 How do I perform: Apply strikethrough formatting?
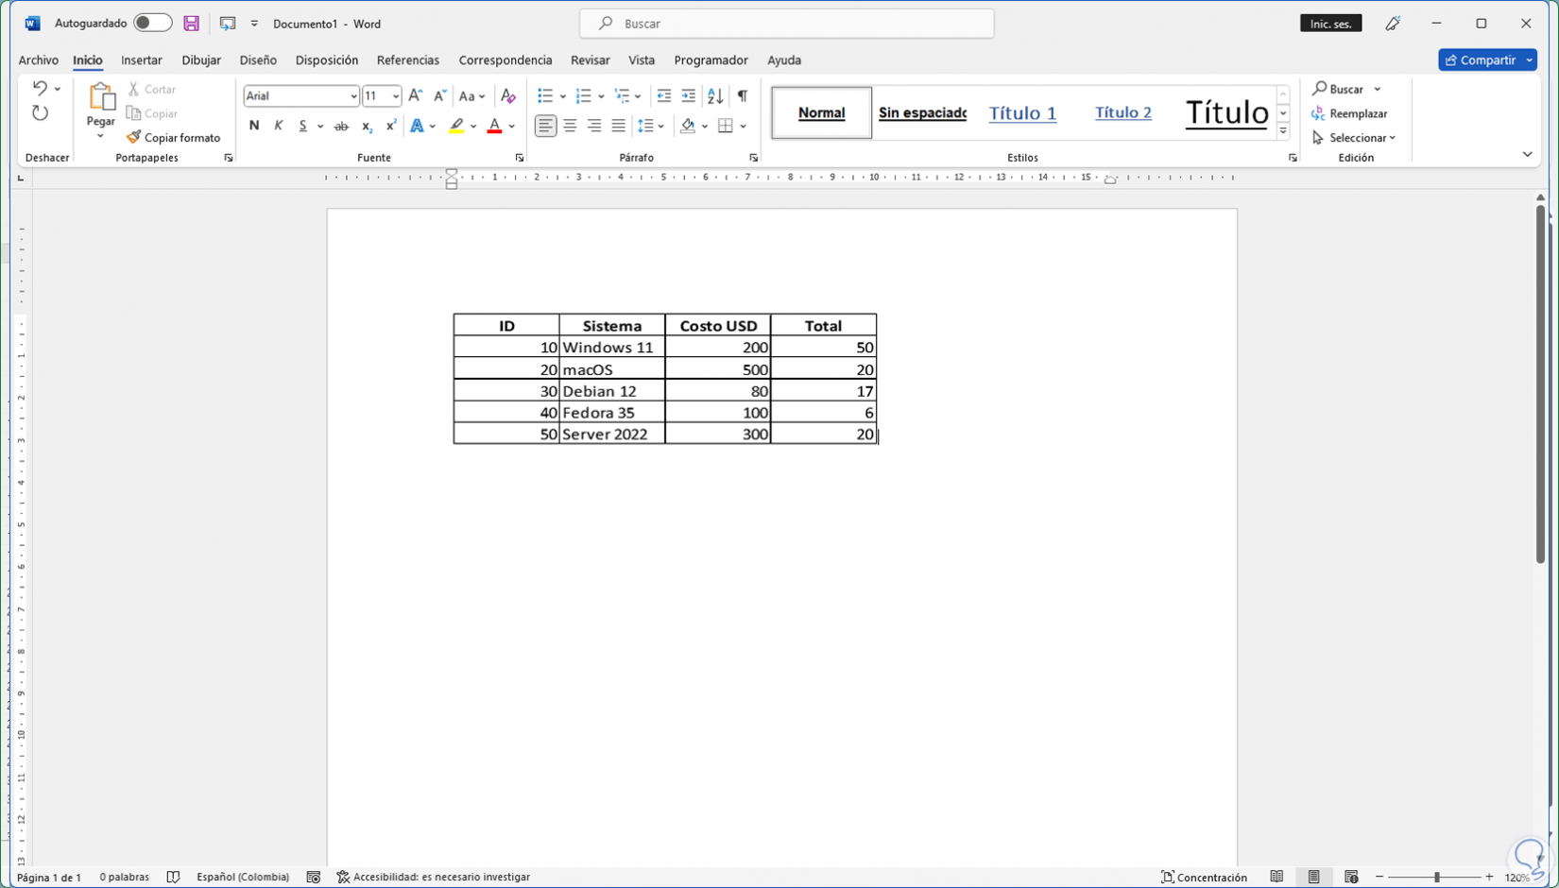click(341, 126)
